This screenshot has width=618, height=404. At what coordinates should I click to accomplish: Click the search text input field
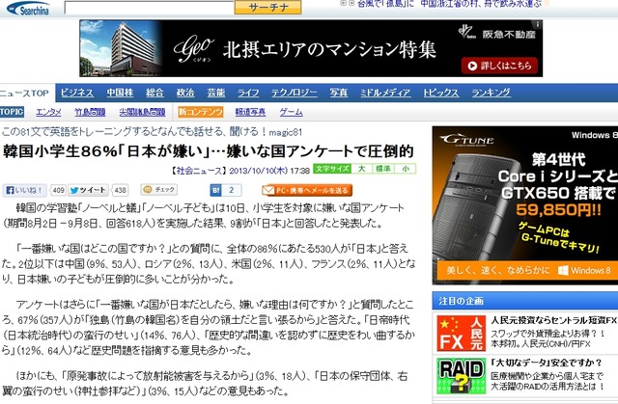(x=150, y=8)
